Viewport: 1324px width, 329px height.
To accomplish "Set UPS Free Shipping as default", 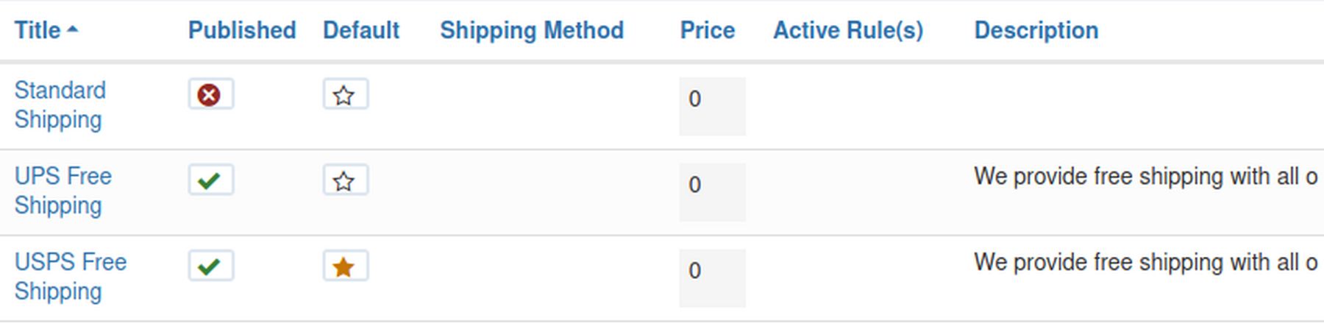I will [x=345, y=181].
